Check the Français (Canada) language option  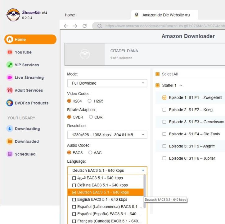pyautogui.click(x=74, y=221)
